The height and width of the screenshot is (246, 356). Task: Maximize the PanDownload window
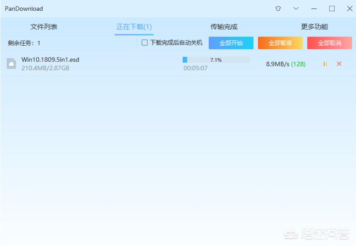click(332, 9)
